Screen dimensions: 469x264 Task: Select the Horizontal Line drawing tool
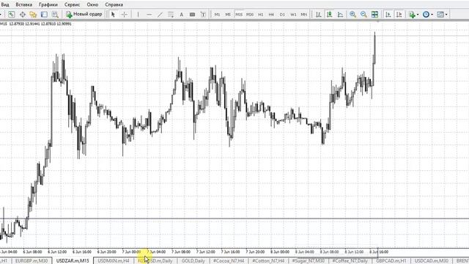pyautogui.click(x=149, y=15)
